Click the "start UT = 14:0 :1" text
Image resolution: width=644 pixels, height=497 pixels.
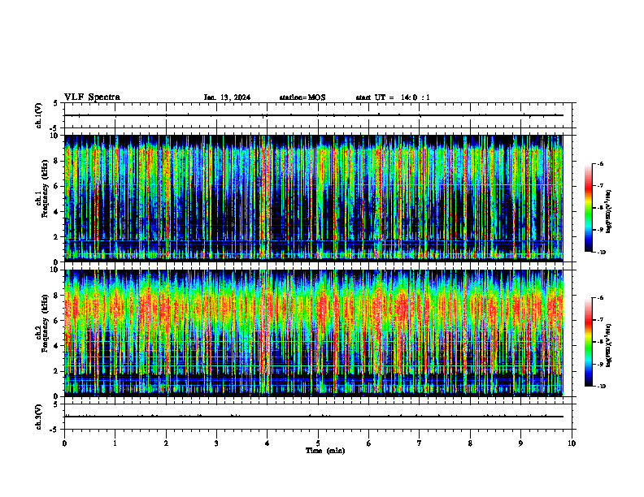(x=393, y=97)
